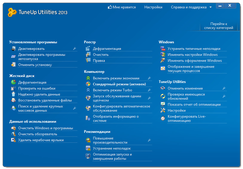243x169 pixels.
Task: Open wrench settings next to Деактивировать
Action: coord(74,49)
